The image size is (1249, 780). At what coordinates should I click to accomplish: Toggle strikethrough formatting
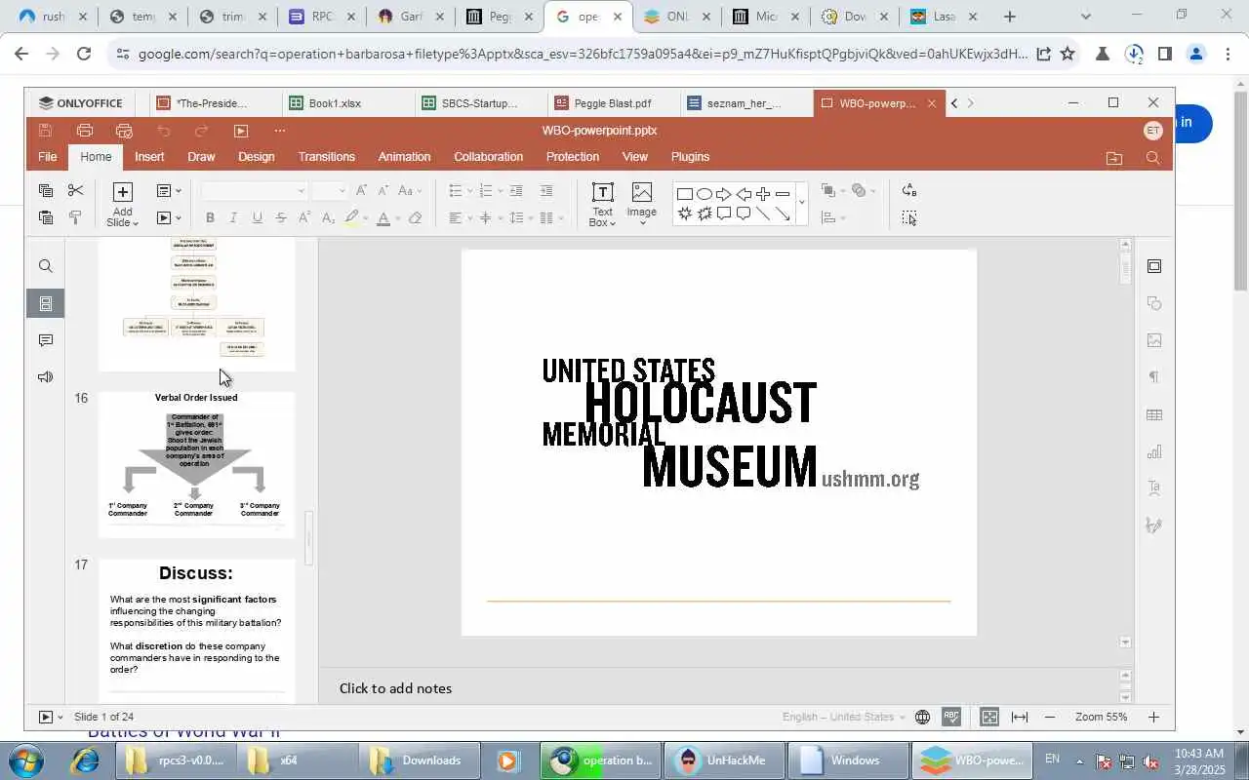point(281,218)
